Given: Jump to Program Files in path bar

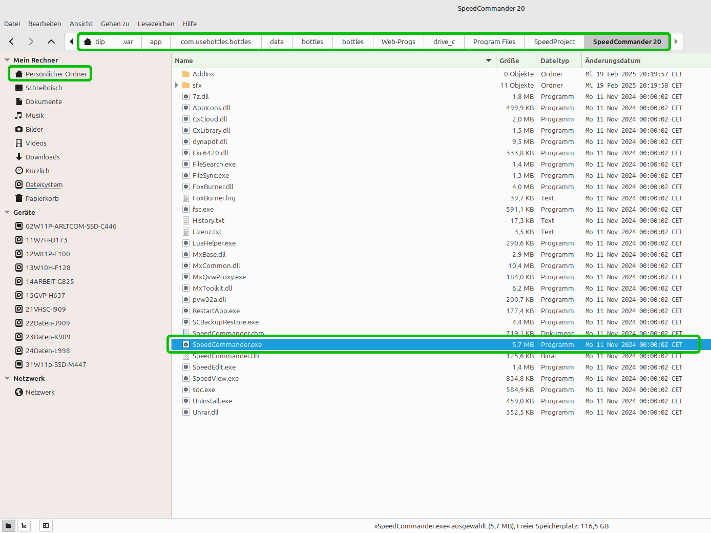Looking at the screenshot, I should 494,42.
